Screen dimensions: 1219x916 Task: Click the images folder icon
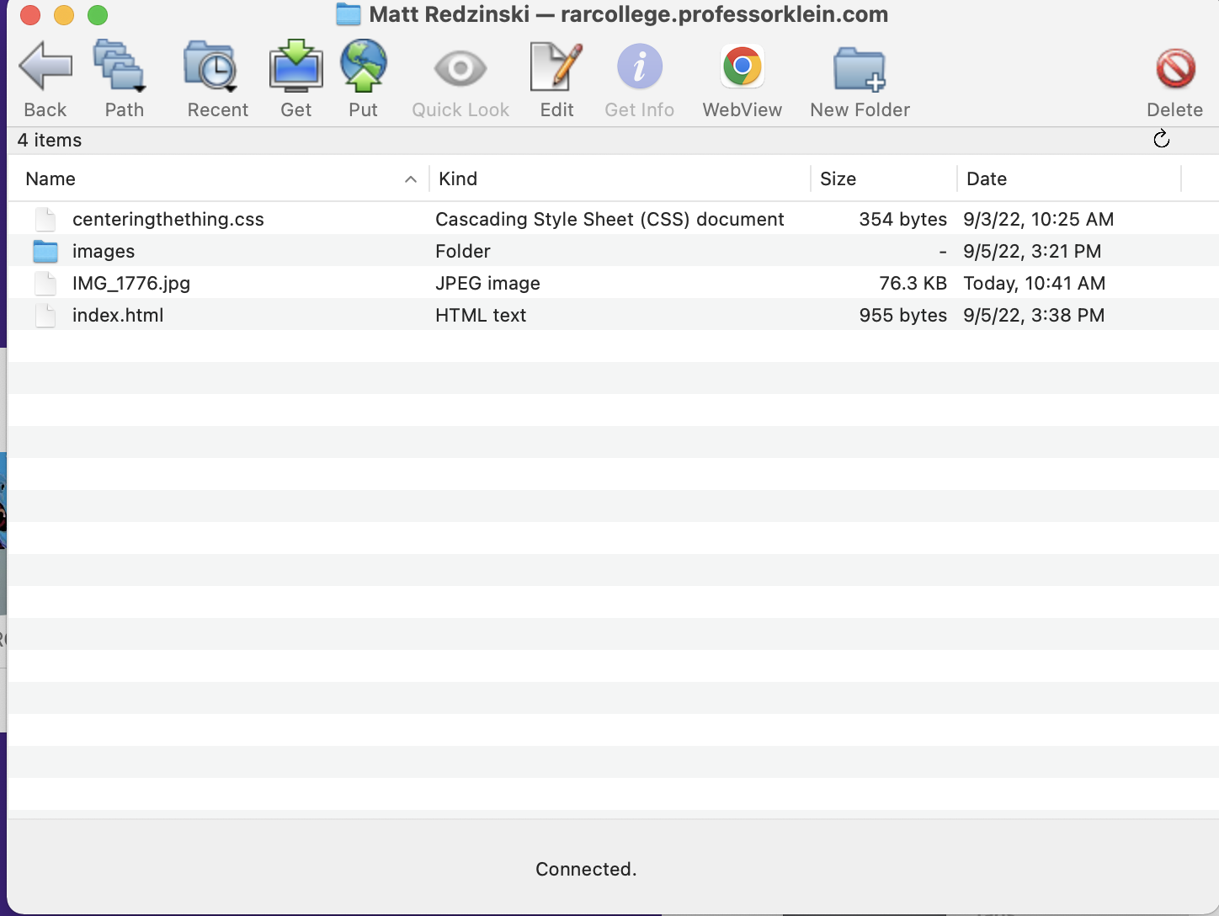pos(45,251)
